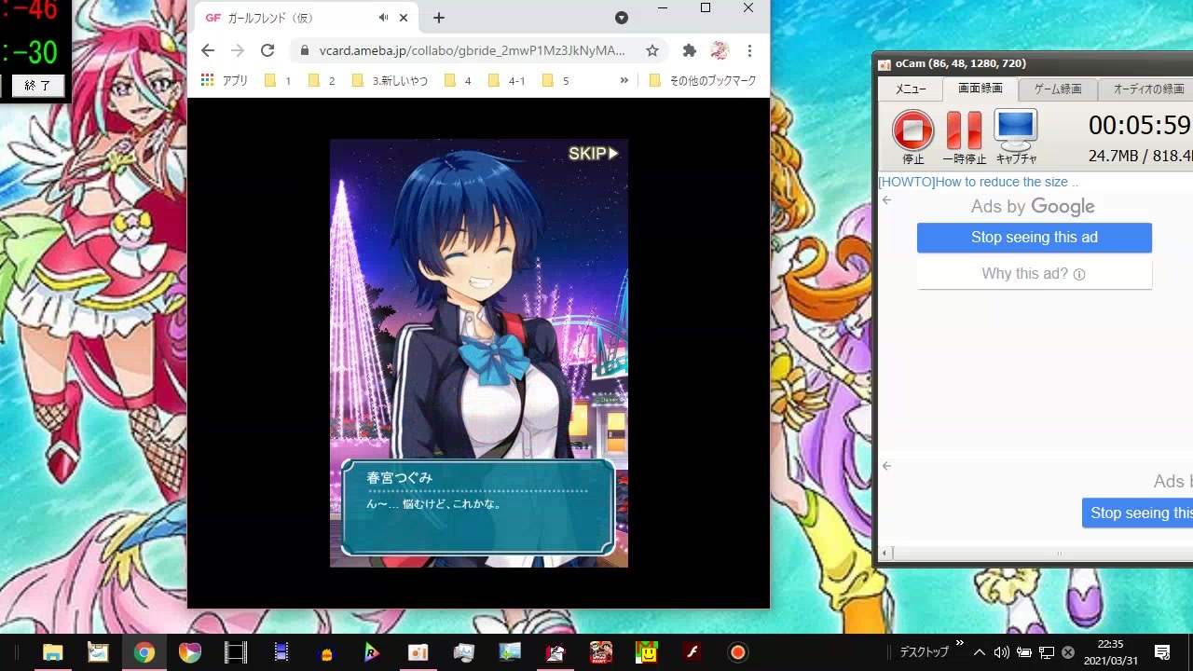View site lock information icon
The width and height of the screenshot is (1193, 671).
click(304, 50)
